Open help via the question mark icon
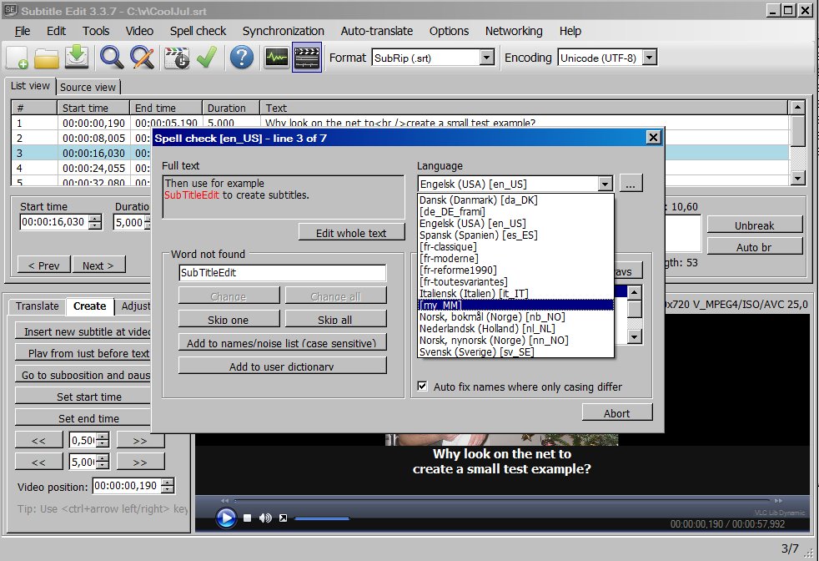Screen dimensions: 819x561 click(241, 58)
